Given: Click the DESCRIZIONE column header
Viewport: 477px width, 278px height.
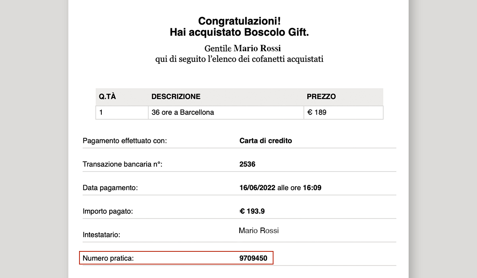Looking at the screenshot, I should 176,97.
